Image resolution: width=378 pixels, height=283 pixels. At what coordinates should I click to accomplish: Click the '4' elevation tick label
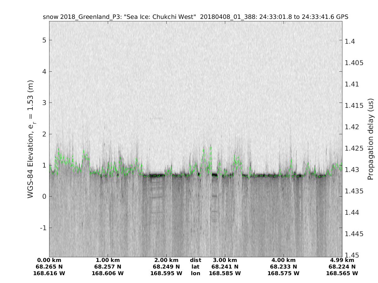pyautogui.click(x=44, y=71)
